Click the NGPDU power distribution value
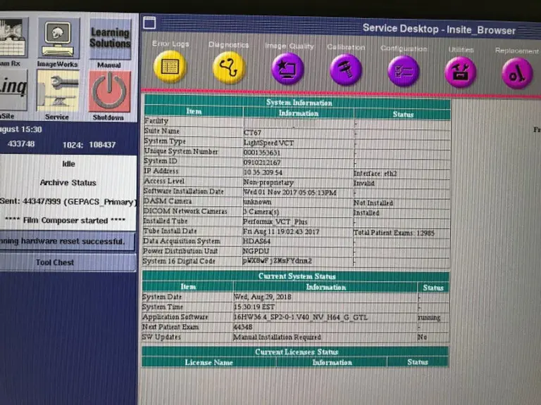Viewport: 541px width, 405px height. (256, 251)
